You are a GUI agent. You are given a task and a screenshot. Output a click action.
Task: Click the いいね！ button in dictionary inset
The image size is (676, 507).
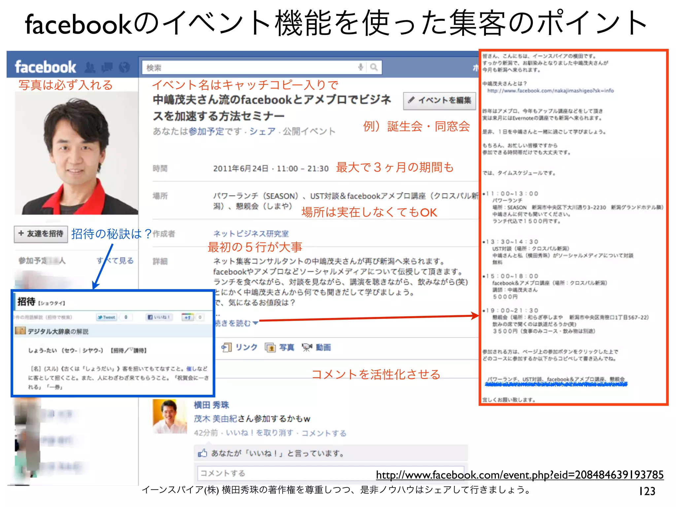(159, 317)
